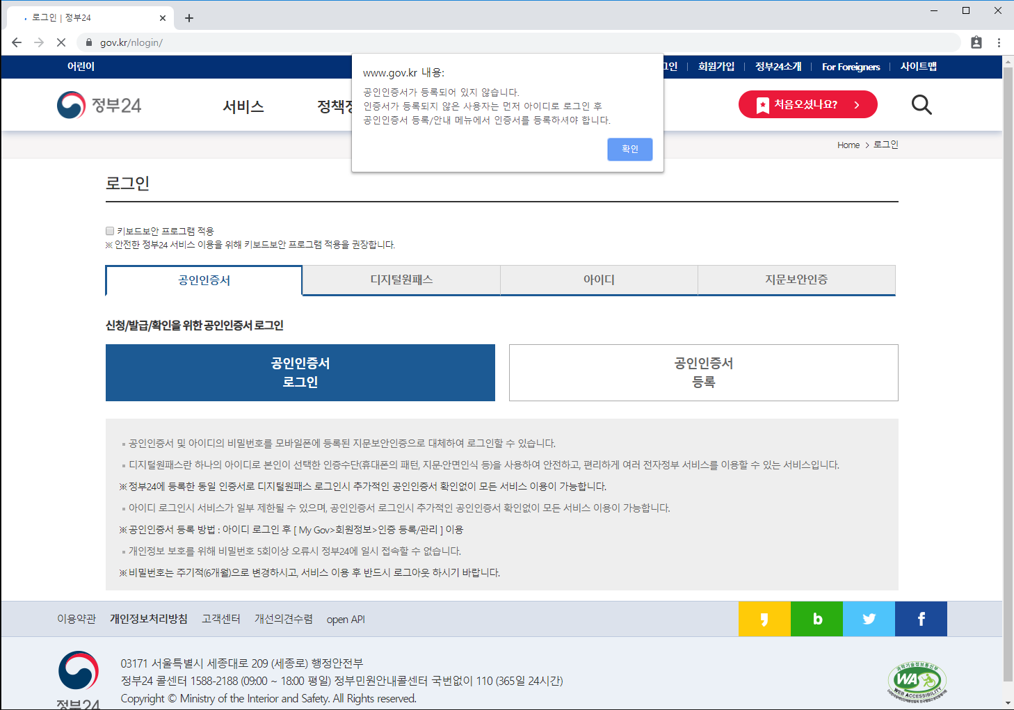Open the 회원가입 link

716,67
